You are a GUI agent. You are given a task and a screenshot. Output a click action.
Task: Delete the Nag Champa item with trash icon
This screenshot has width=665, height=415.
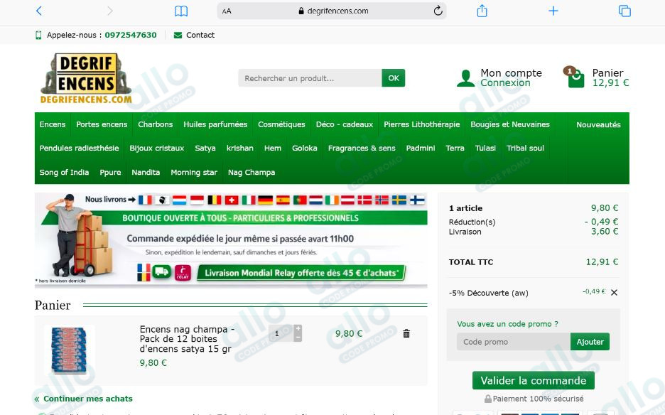[x=406, y=333]
